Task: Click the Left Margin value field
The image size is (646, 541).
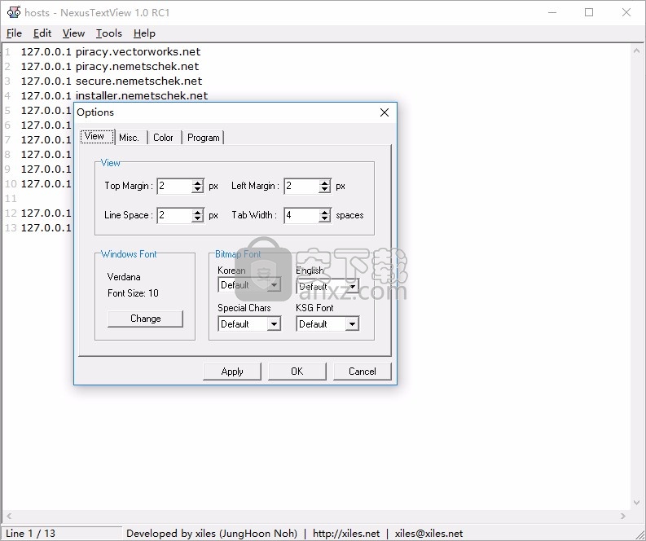Action: tap(301, 186)
